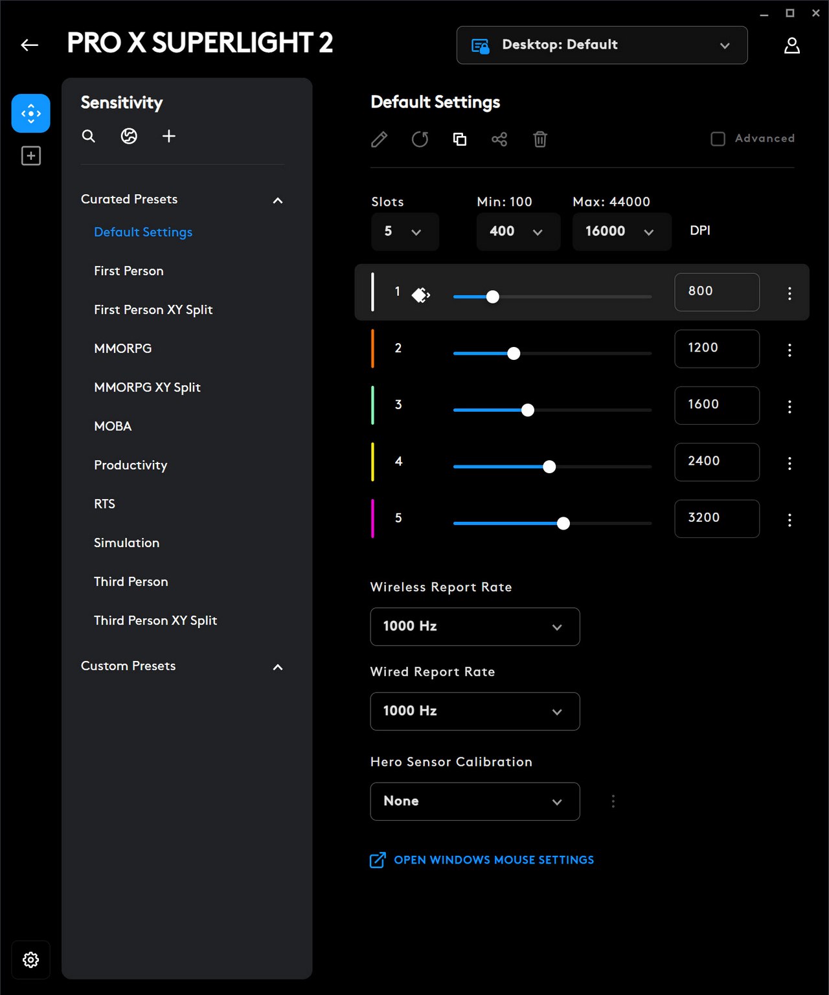Open the Desktop: Default profile dropdown

(x=602, y=45)
